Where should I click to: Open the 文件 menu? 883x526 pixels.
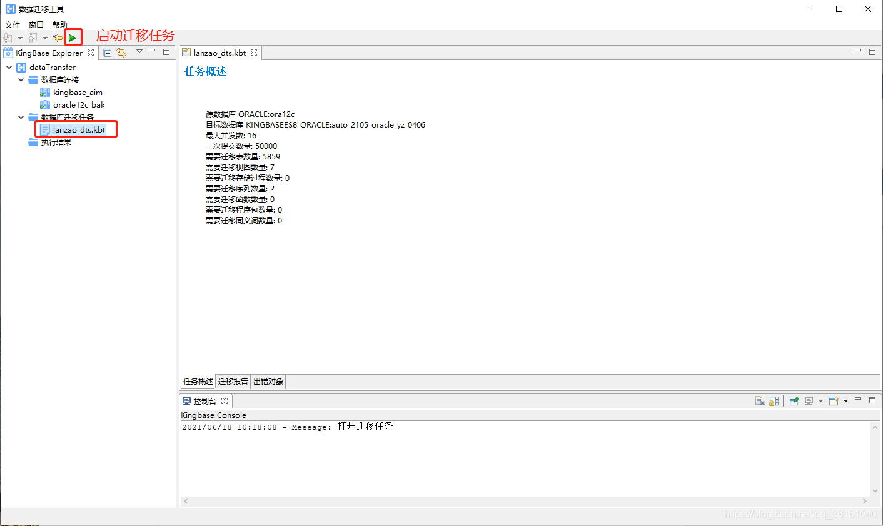coord(13,24)
